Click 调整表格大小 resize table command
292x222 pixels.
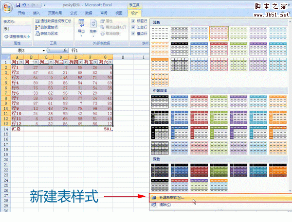coord(17,36)
